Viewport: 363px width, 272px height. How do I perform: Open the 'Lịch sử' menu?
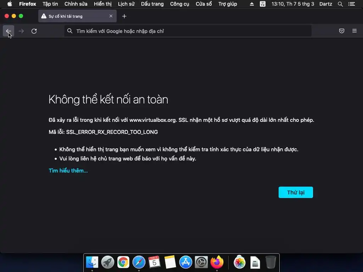pos(126,4)
